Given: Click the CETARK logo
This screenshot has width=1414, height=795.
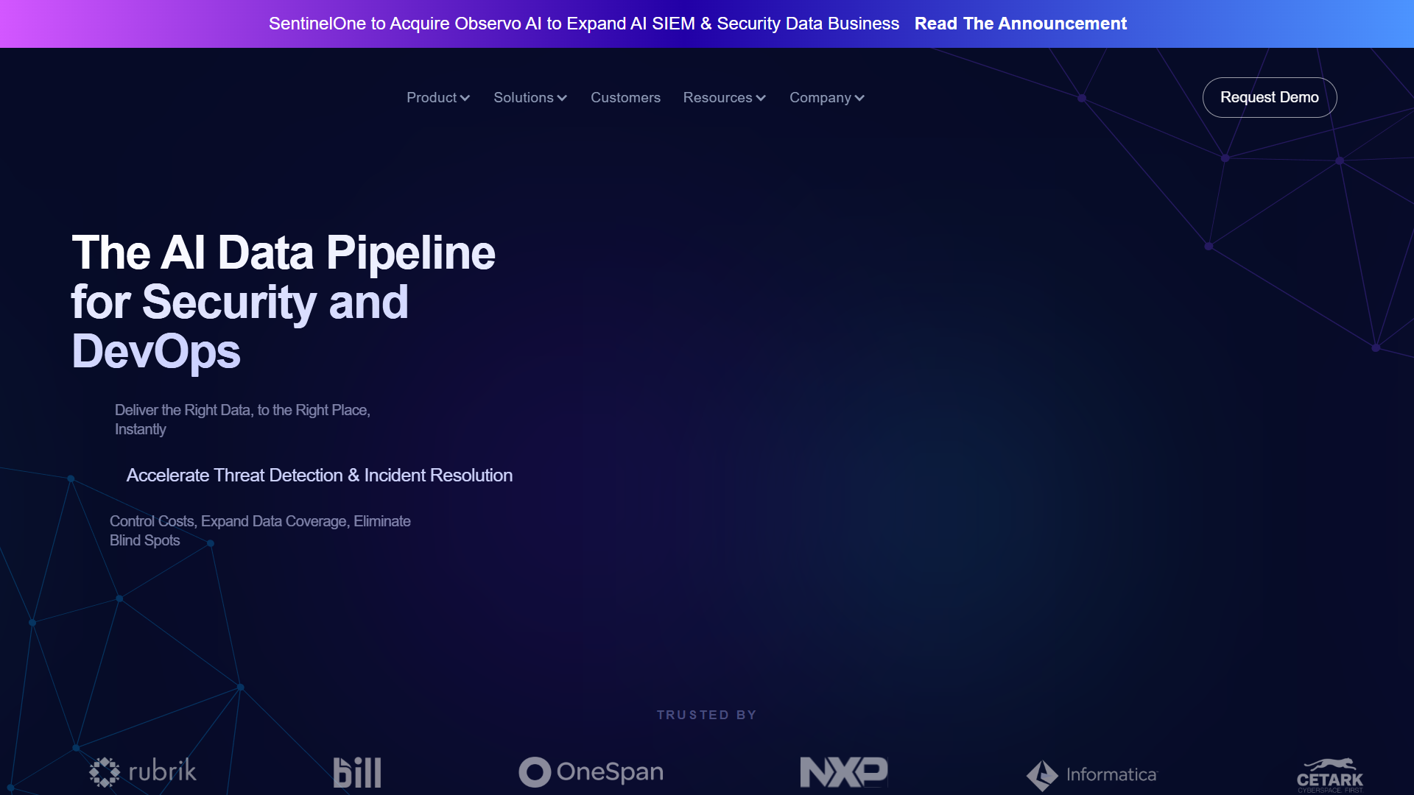Looking at the screenshot, I should 1330,775.
